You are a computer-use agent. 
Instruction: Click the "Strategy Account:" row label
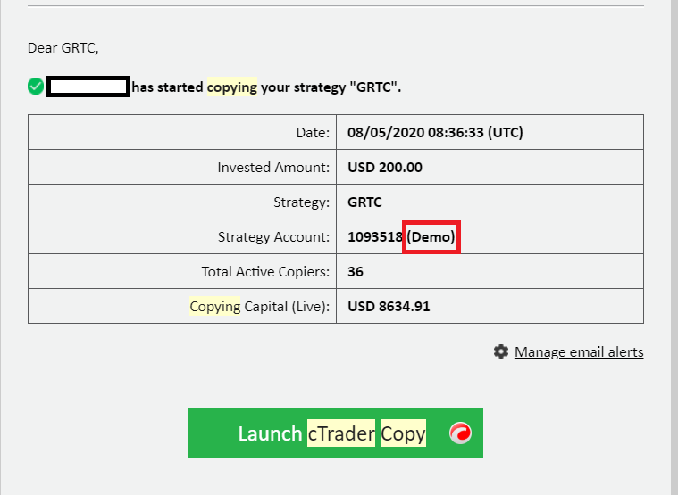coord(273,236)
